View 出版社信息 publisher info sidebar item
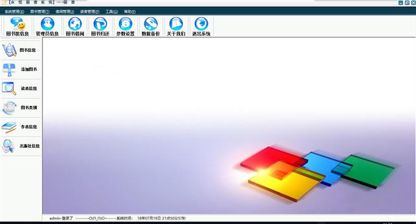Image resolution: width=416 pixels, height=224 pixels. click(21, 146)
